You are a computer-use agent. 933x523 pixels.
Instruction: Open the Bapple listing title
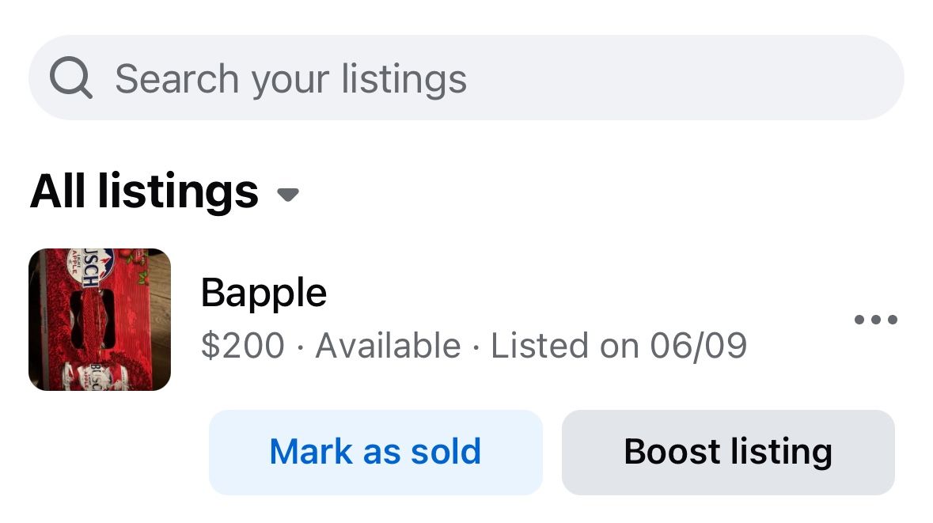[x=264, y=293]
